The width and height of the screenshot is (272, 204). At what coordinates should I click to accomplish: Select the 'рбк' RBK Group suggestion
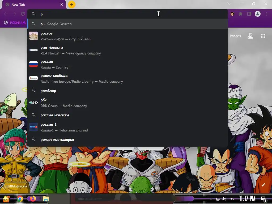point(127,103)
